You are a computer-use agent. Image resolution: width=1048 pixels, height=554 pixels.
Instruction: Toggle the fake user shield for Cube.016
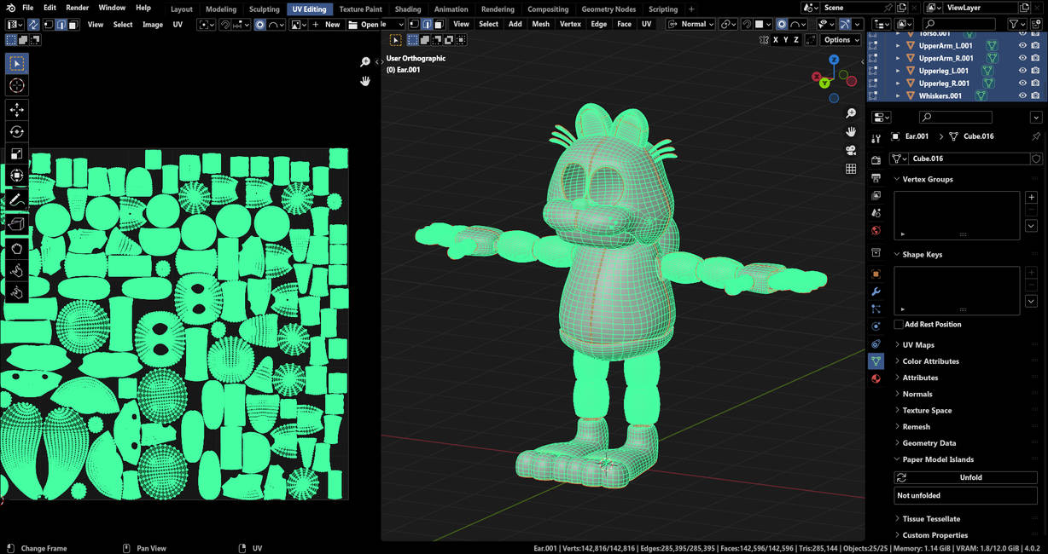[x=1036, y=159]
